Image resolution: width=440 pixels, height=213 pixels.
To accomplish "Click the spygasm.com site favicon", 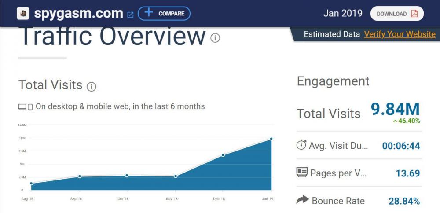I will (x=23, y=13).
